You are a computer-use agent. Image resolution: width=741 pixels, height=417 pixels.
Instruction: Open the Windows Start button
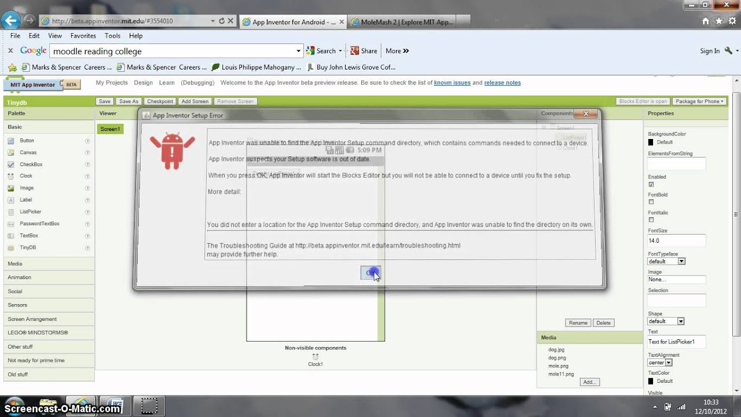(13, 406)
